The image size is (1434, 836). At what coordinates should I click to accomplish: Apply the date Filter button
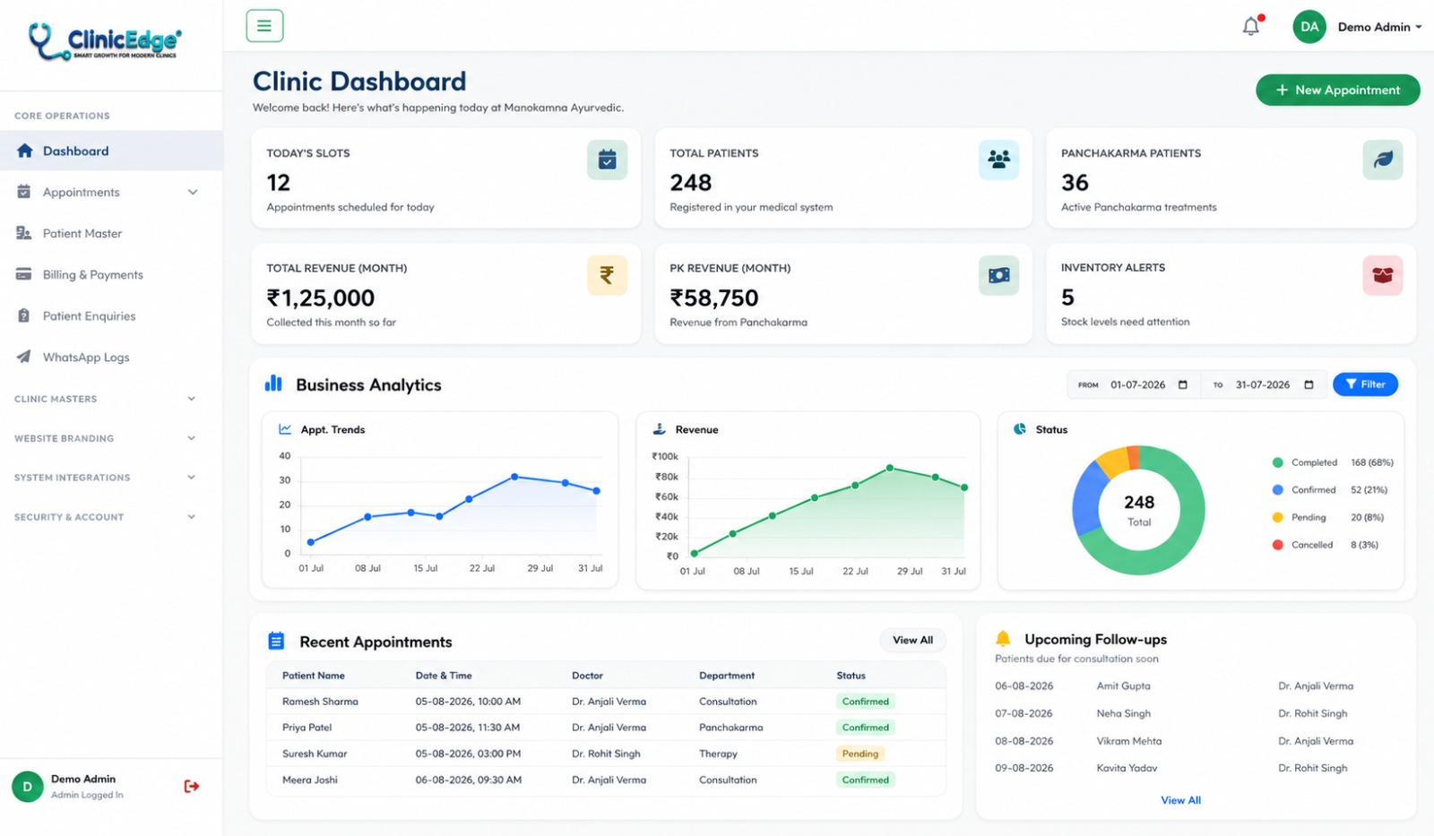pos(1365,384)
